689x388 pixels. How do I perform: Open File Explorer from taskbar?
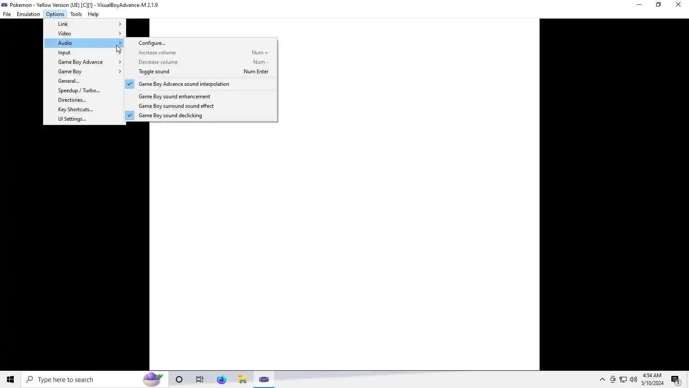pyautogui.click(x=242, y=379)
